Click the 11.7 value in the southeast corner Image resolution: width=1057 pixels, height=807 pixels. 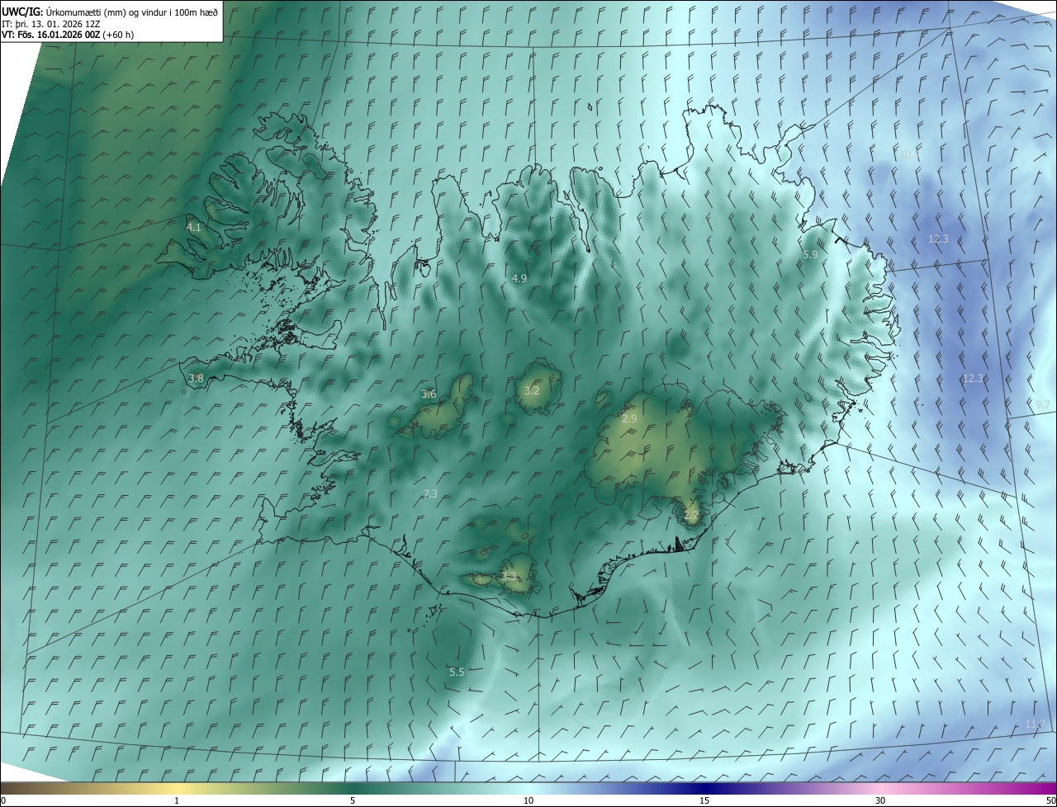tap(1035, 724)
